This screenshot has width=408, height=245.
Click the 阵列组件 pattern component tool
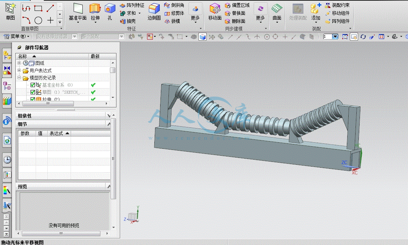337,21
